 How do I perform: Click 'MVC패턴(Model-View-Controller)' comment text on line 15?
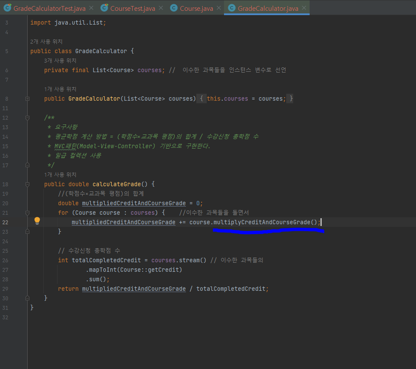point(105,146)
